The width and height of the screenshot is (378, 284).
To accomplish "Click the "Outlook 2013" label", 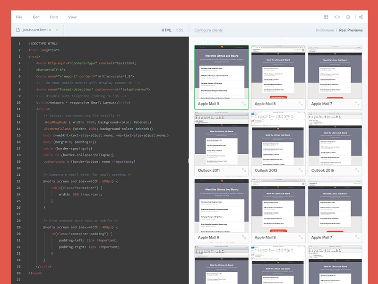I will click(x=266, y=170).
